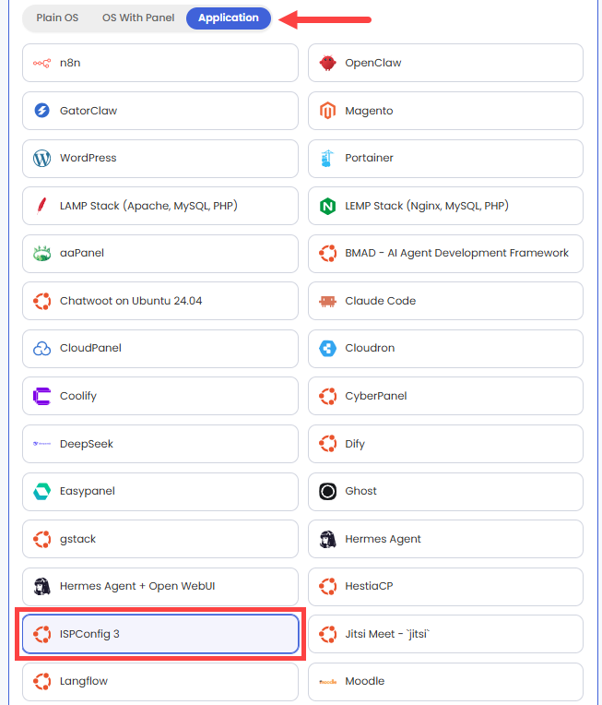
Task: Click the 'Ghost' label text
Action: coord(360,491)
